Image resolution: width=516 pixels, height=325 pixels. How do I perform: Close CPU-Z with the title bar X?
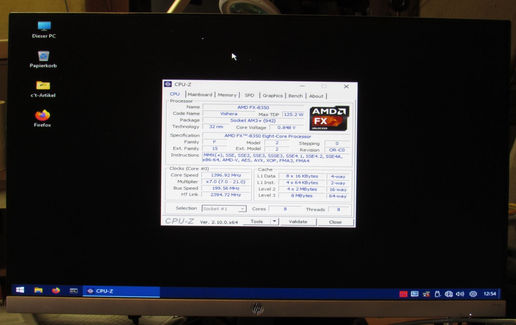coord(346,86)
